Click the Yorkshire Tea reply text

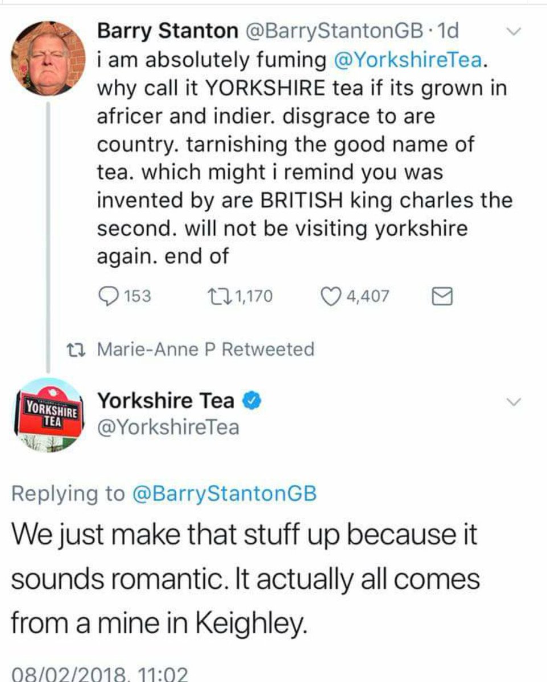[245, 579]
